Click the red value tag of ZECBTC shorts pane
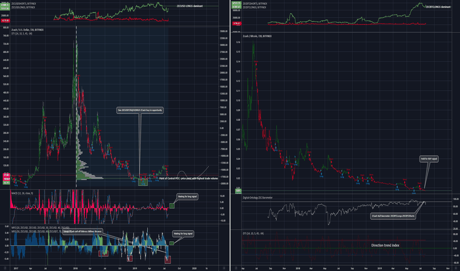The image size is (460, 271). click(x=237, y=24)
